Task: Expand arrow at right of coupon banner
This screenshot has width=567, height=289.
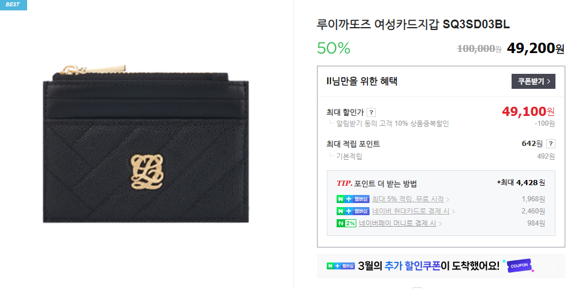Action: (553, 267)
